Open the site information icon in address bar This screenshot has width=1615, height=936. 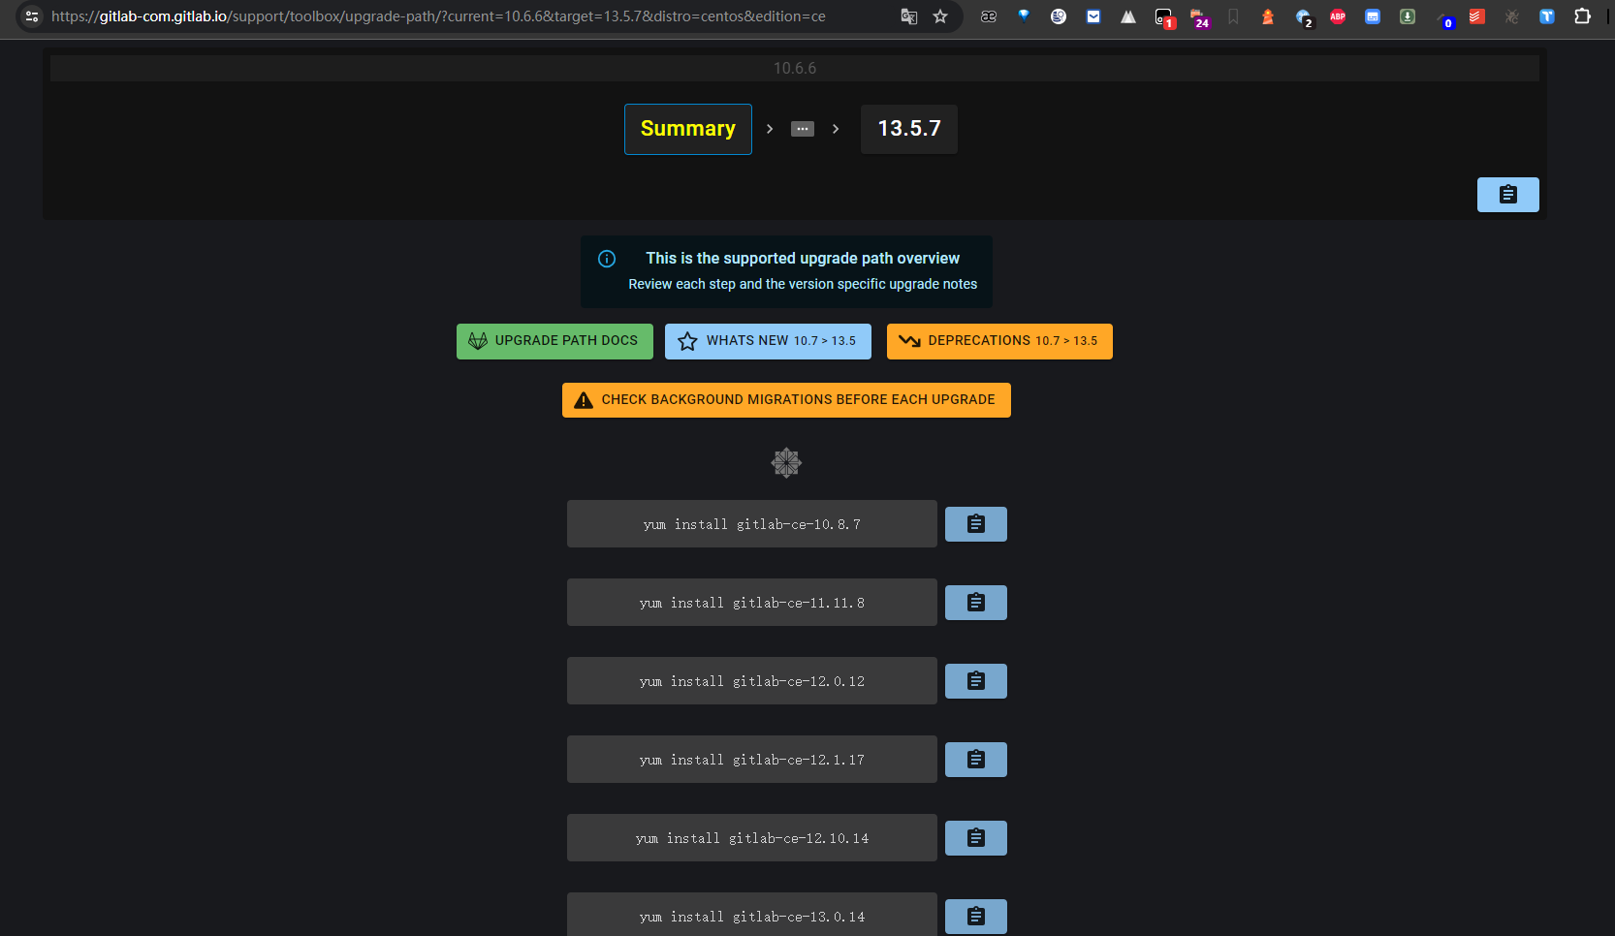pos(32,16)
